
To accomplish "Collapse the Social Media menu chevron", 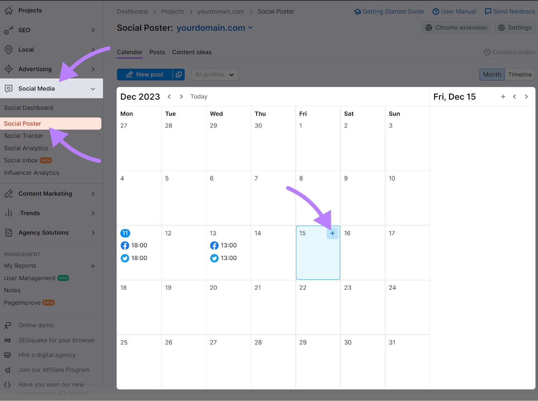I will pos(93,89).
